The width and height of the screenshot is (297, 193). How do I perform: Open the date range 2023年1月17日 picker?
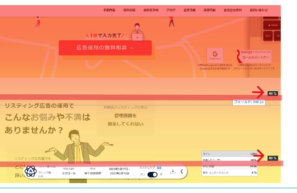tap(120, 171)
